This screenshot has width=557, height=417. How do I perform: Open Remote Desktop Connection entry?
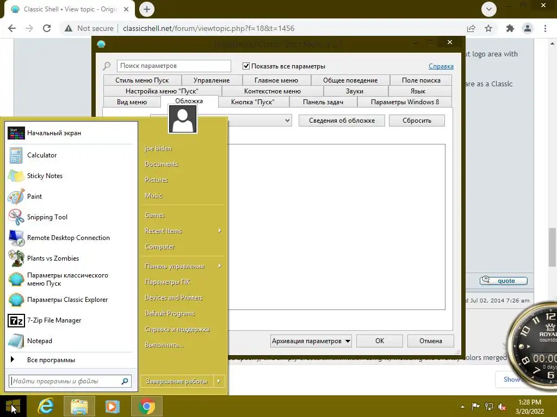[71, 238]
